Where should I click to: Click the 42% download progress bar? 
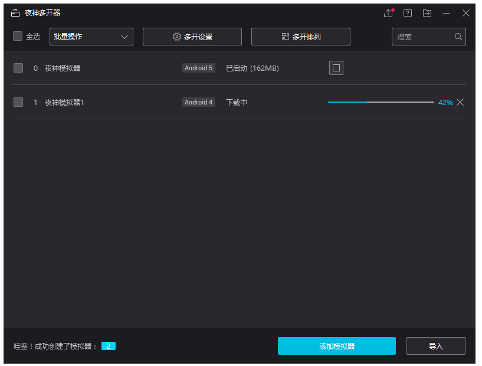pos(381,102)
